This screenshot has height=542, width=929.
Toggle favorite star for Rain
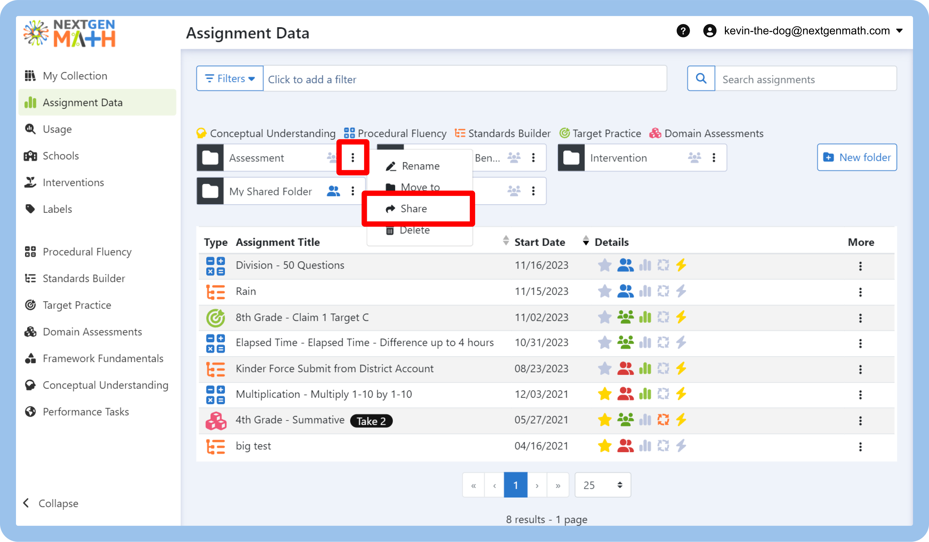pyautogui.click(x=605, y=291)
